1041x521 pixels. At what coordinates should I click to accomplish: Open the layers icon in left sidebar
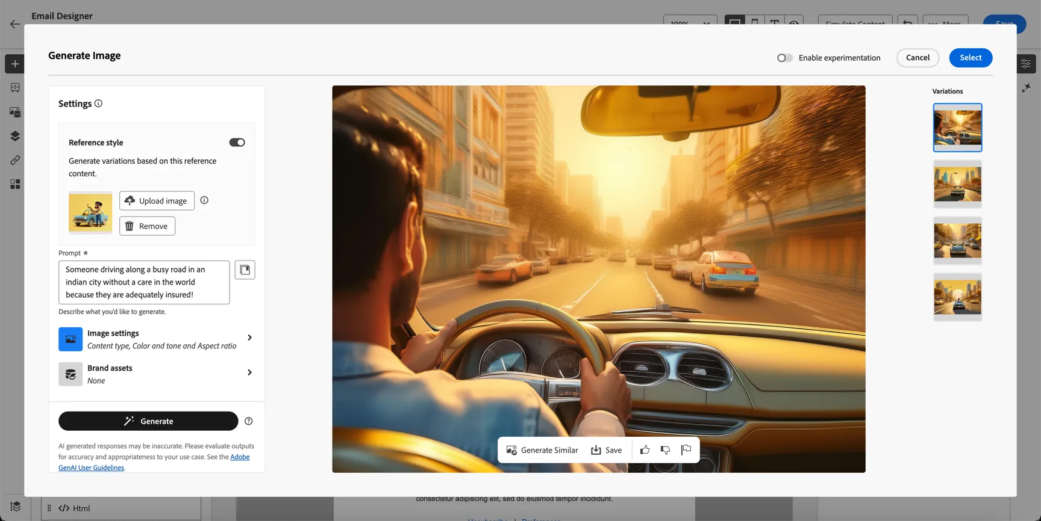[15, 136]
